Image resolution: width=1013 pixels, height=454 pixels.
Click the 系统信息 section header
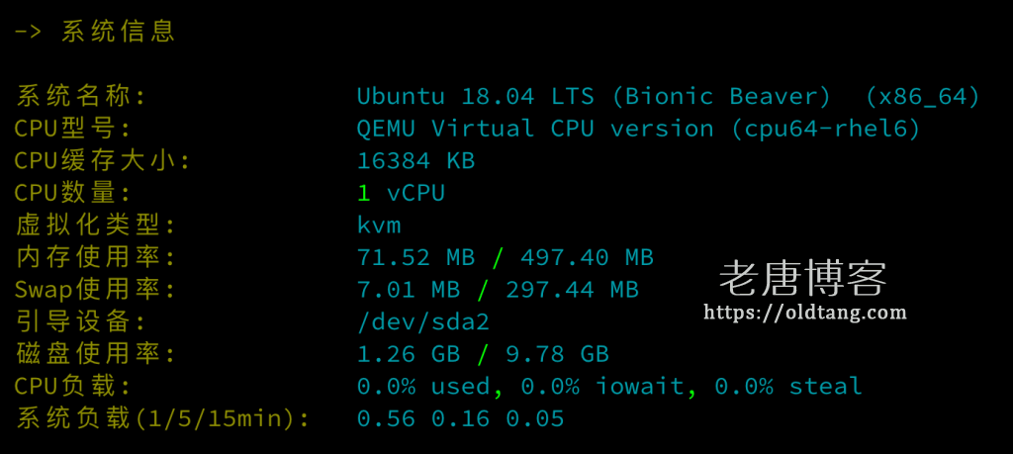pyautogui.click(x=118, y=32)
